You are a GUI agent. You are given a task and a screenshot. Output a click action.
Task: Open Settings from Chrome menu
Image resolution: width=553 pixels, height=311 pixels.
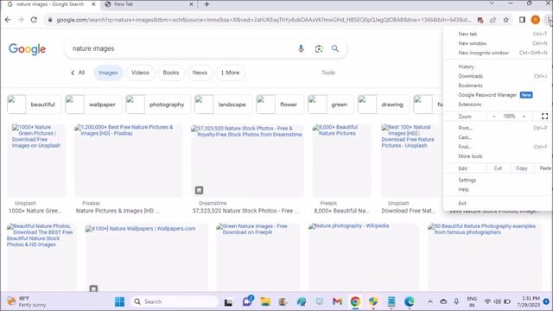498,181
